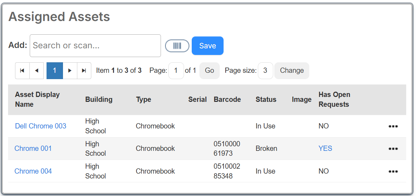Click the Page size input box
The image size is (416, 196).
point(265,71)
